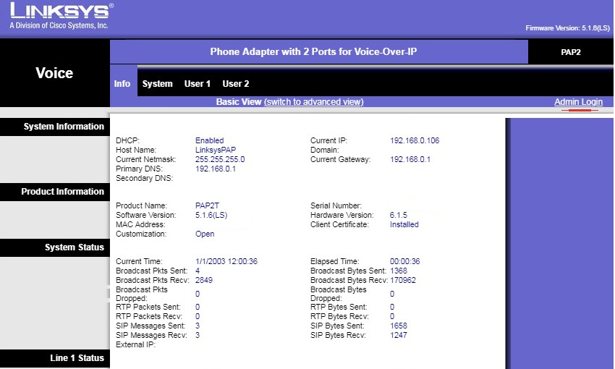Click switch to advanced view link

pos(314,102)
